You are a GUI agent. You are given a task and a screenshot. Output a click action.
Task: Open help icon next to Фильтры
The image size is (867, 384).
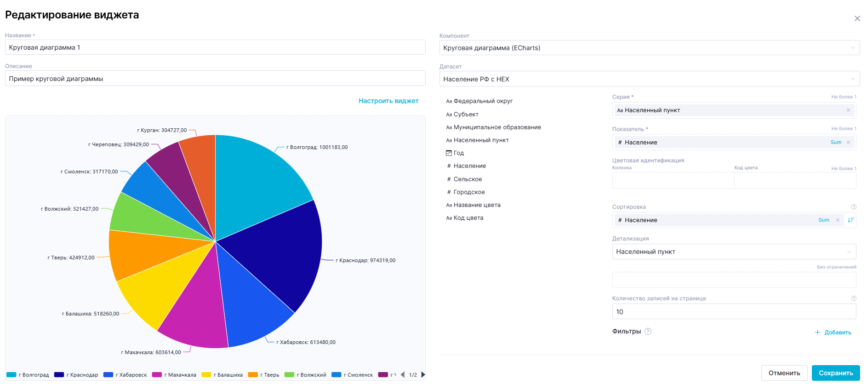click(648, 332)
